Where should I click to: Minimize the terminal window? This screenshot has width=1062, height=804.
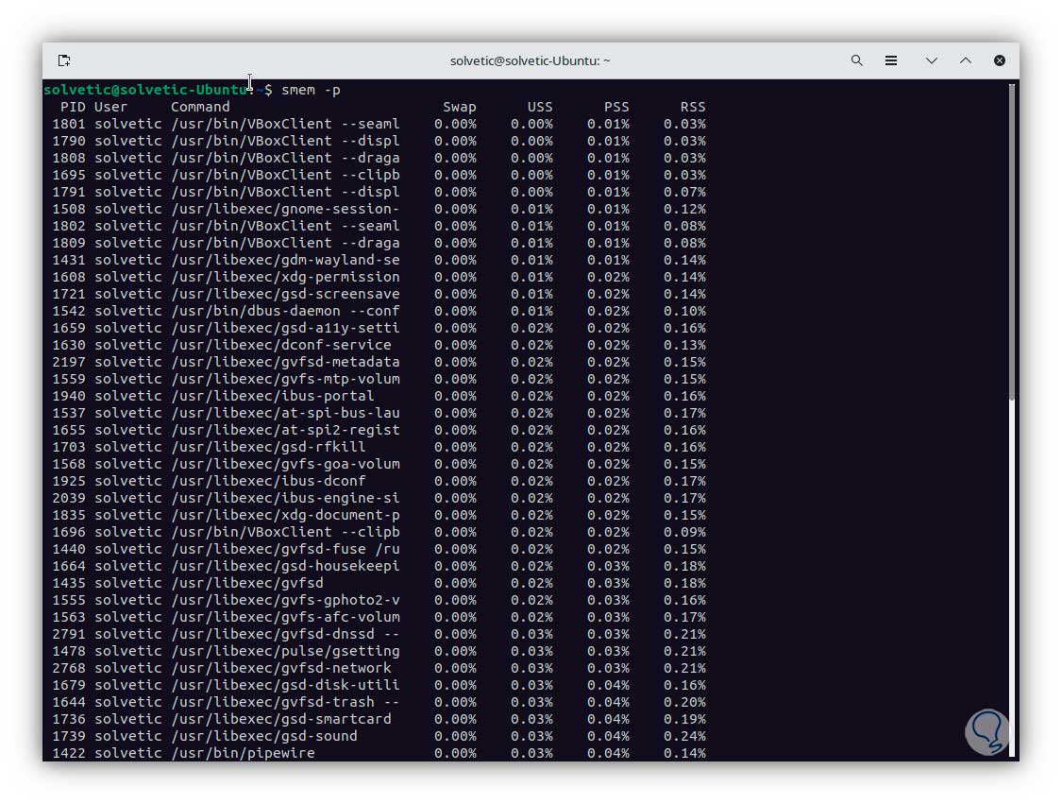932,60
